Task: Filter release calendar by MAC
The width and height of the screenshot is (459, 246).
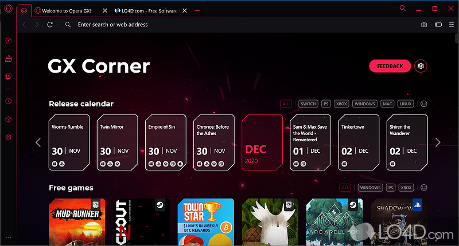Action: coord(387,104)
